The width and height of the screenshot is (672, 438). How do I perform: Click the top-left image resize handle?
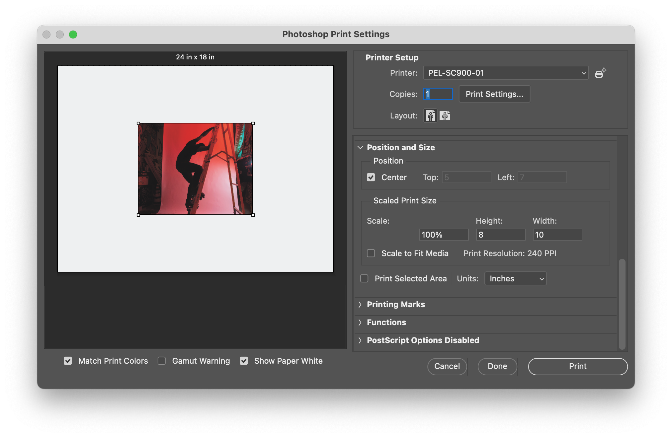(x=138, y=123)
